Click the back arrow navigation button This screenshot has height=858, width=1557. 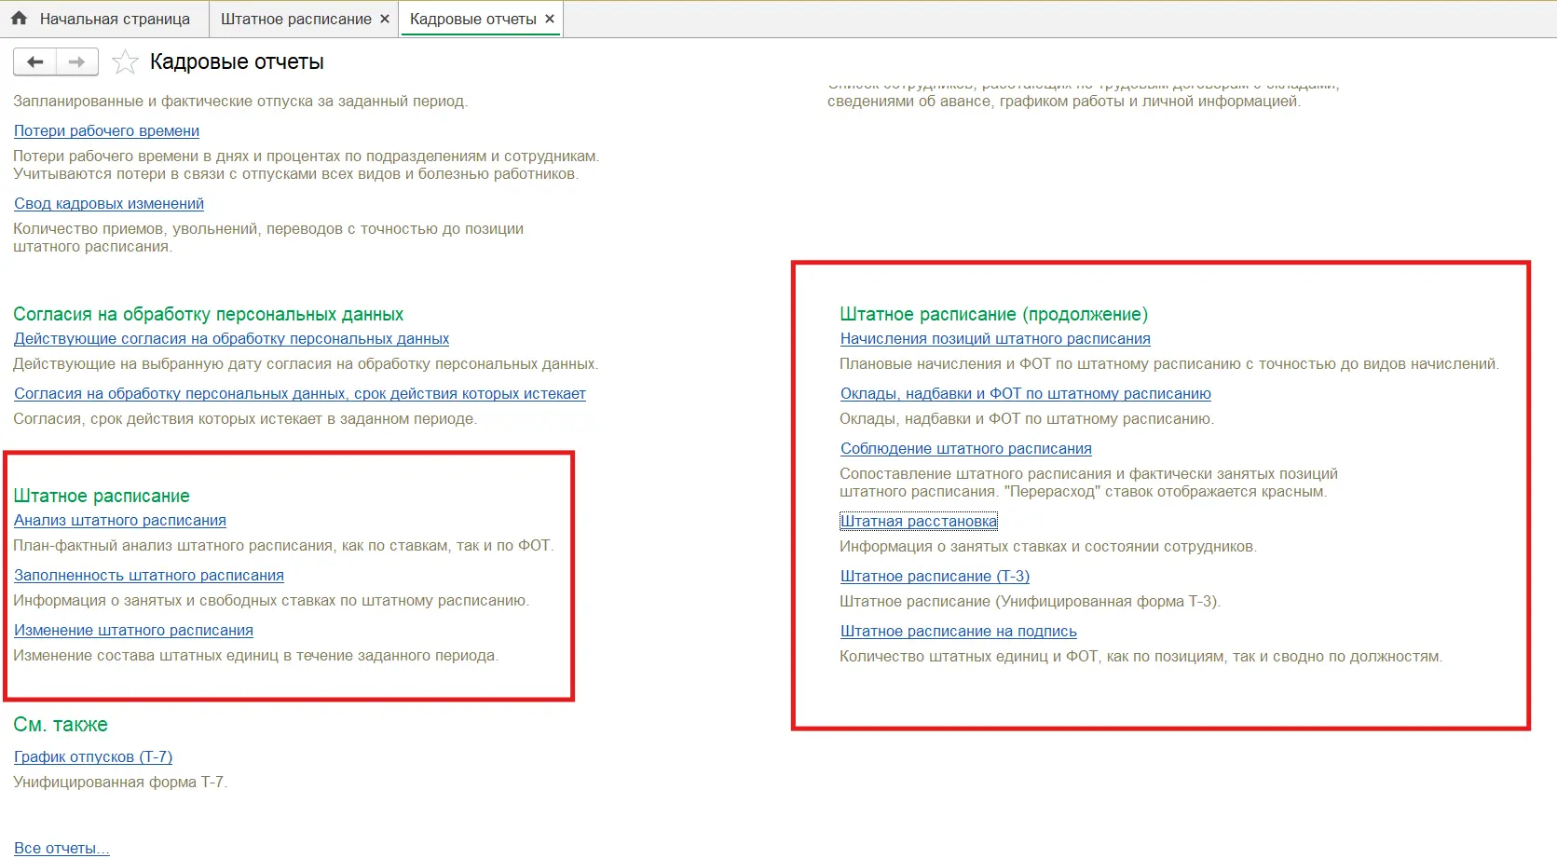[35, 62]
